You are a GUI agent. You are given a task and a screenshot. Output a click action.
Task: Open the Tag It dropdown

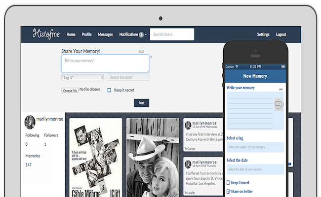pyautogui.click(x=82, y=78)
